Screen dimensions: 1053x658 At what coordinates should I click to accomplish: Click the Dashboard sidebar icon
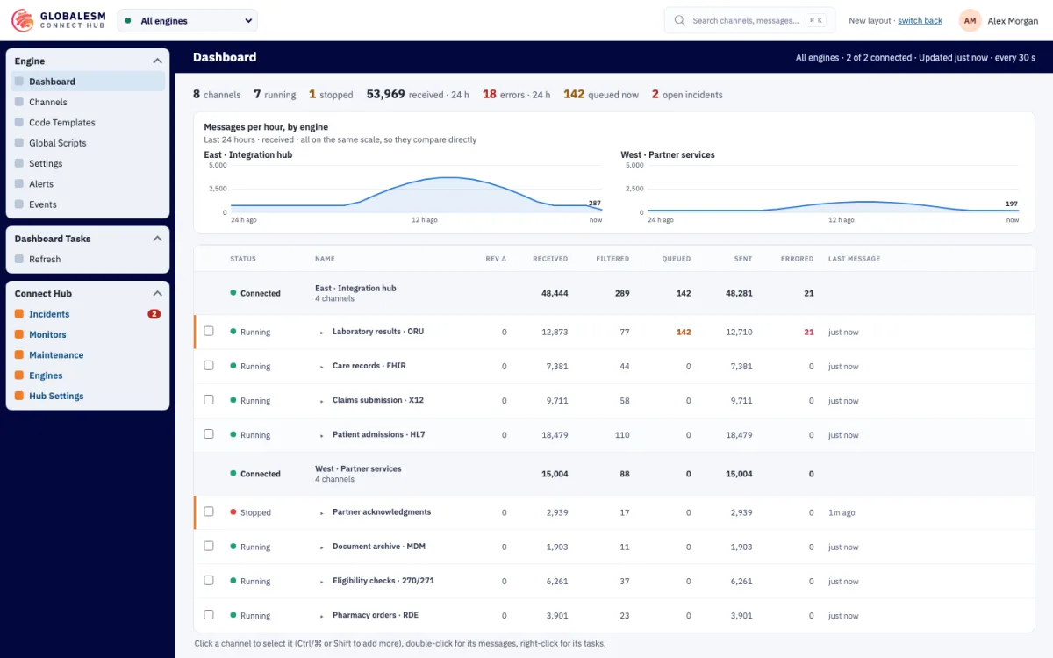19,82
